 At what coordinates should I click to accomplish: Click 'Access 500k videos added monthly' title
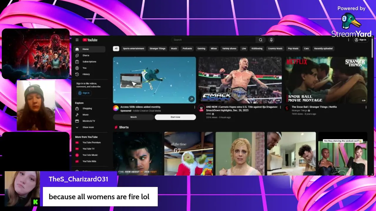(141, 107)
